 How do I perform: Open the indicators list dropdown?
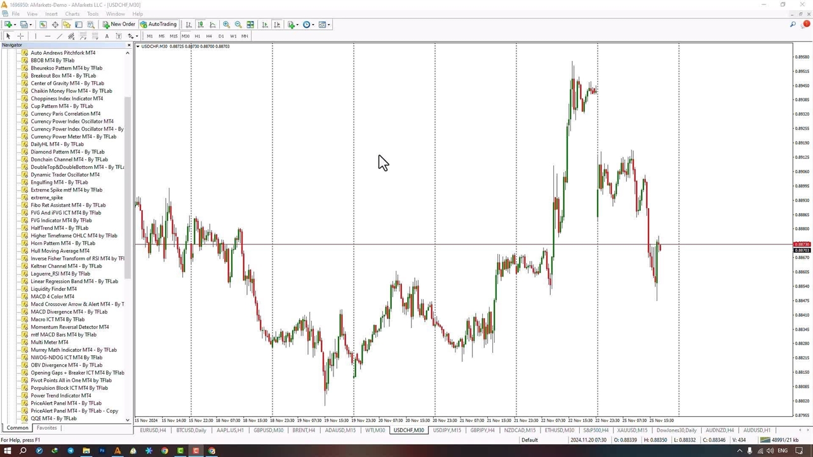tap(298, 25)
